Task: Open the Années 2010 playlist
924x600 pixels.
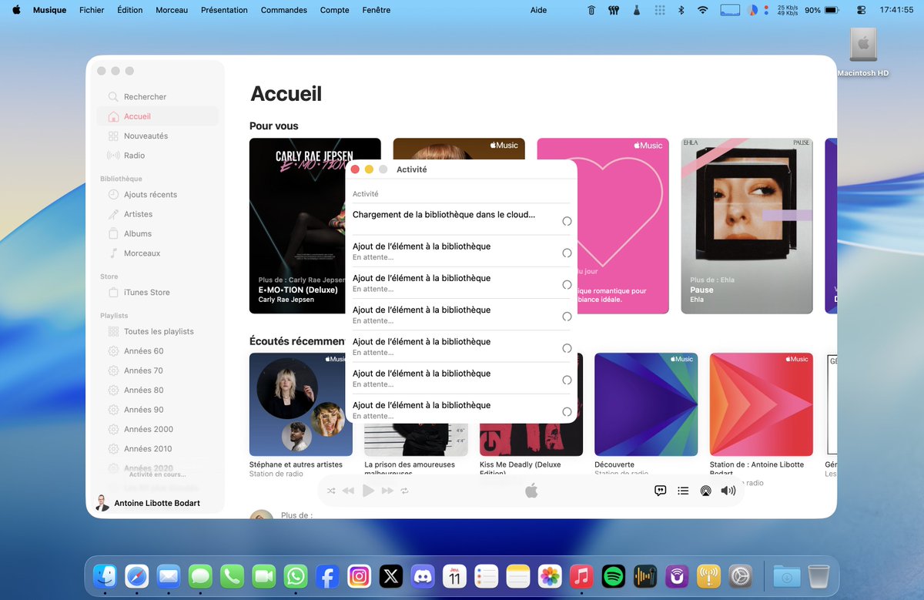Action: pyautogui.click(x=158, y=449)
